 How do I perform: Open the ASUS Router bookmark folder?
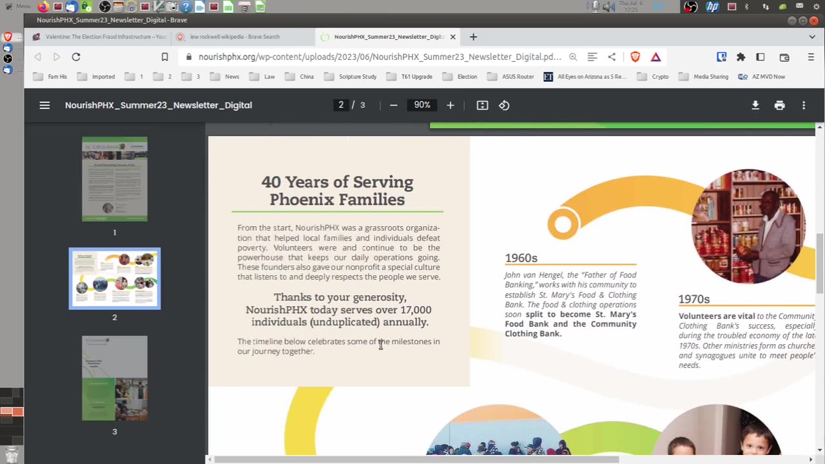(511, 77)
